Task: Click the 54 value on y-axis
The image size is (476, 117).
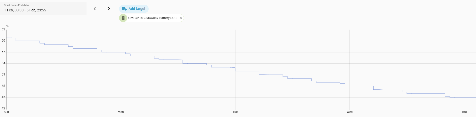Action: click(x=3, y=63)
